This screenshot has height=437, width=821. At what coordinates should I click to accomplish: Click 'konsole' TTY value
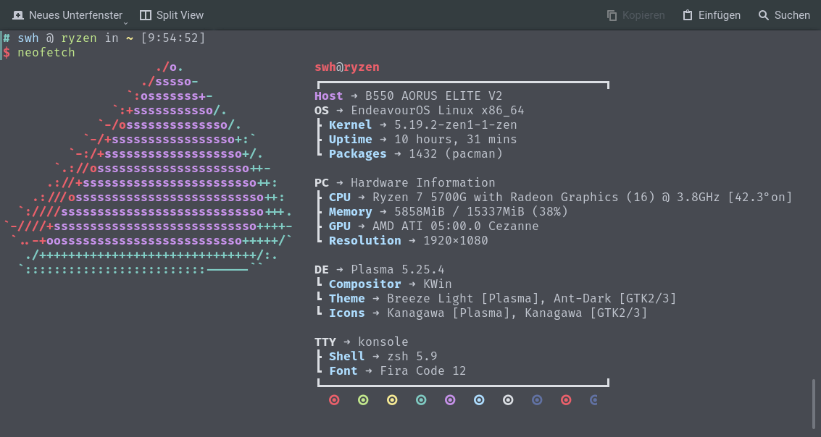point(383,342)
